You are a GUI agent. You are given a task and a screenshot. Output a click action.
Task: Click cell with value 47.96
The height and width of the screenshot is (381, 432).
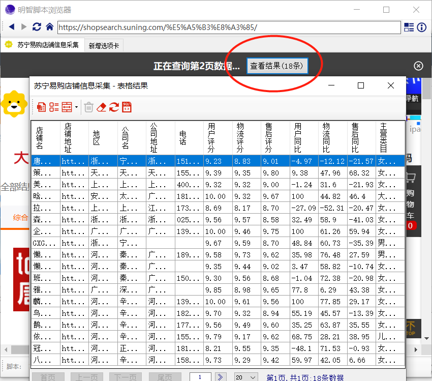[332, 173]
